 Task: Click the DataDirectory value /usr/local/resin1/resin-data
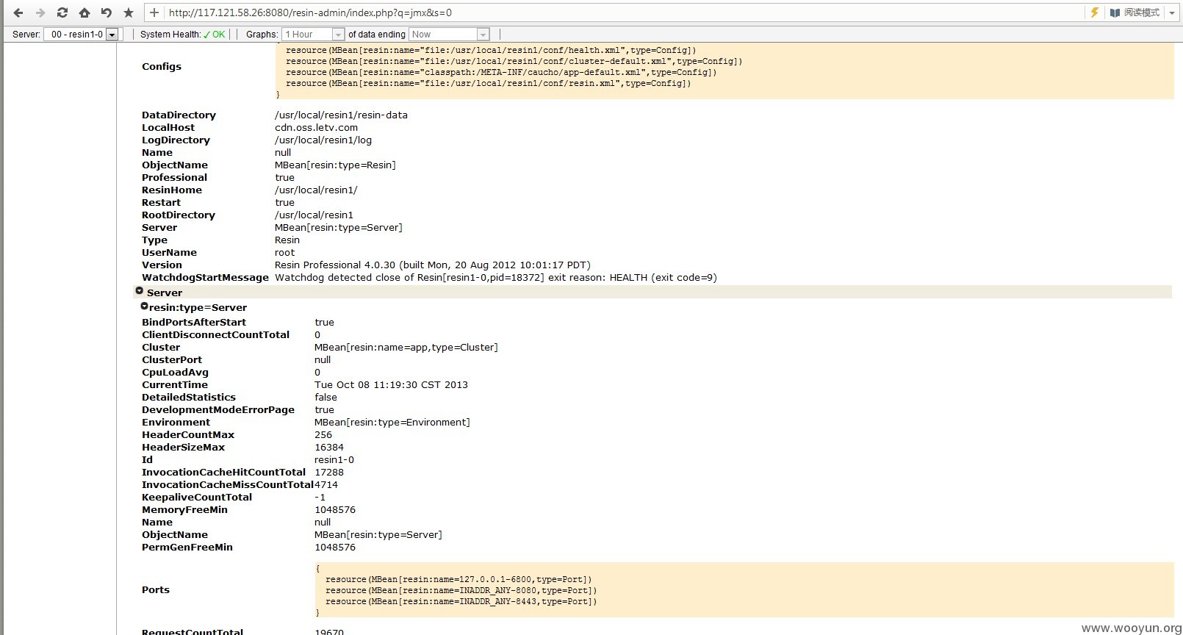(x=341, y=115)
